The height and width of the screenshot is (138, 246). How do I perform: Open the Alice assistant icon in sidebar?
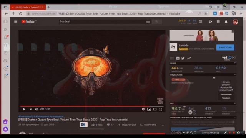coord(5,129)
